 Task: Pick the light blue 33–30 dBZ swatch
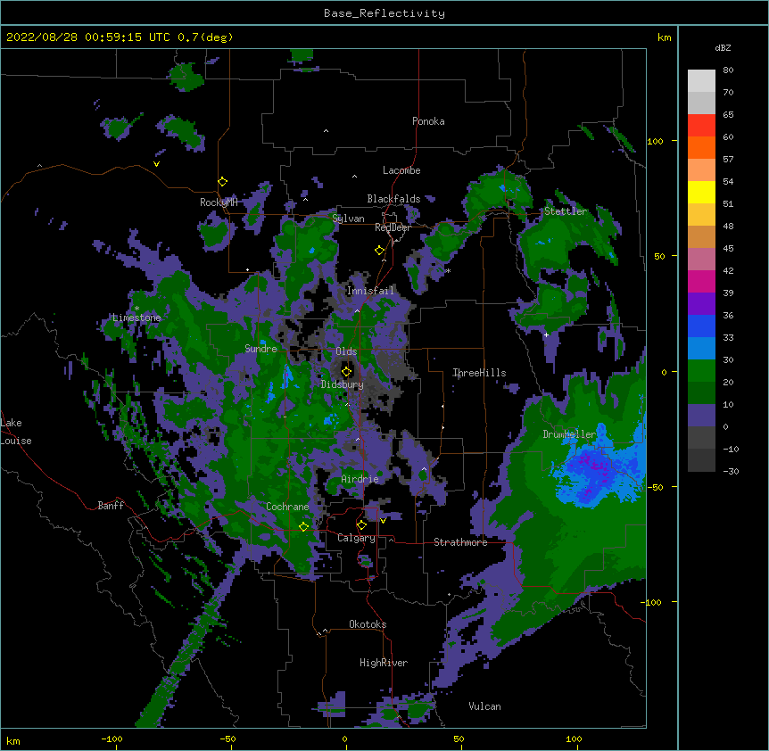pyautogui.click(x=701, y=348)
